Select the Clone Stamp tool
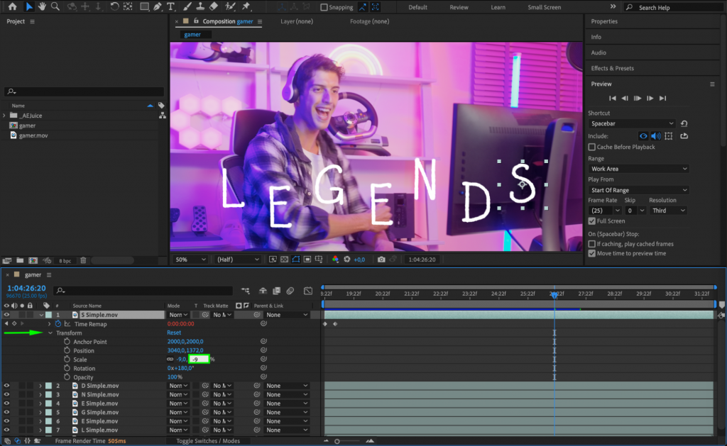727x446 pixels. coord(199,7)
